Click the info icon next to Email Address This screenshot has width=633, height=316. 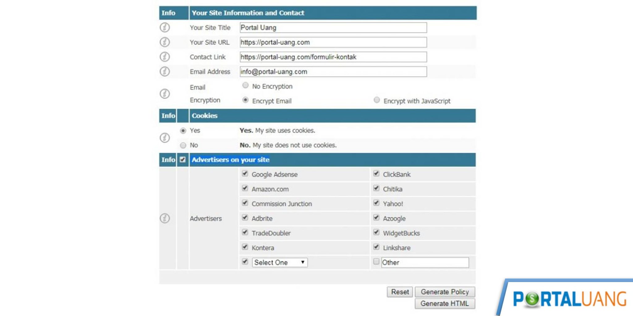164,72
